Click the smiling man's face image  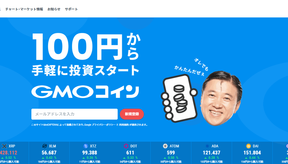(x=221, y=98)
